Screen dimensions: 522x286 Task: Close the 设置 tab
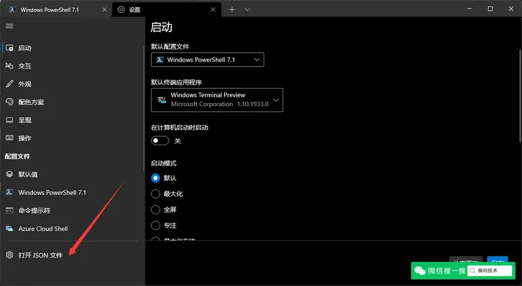213,10
